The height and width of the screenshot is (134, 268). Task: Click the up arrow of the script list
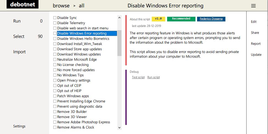[x=120, y=18]
